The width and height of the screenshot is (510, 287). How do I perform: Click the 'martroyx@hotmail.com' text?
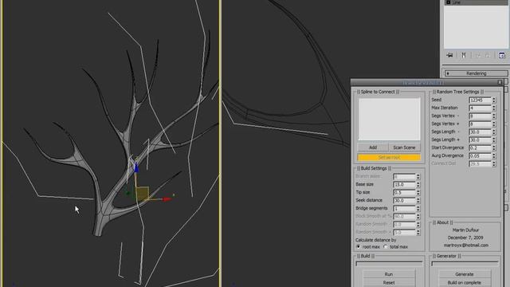pos(465,246)
